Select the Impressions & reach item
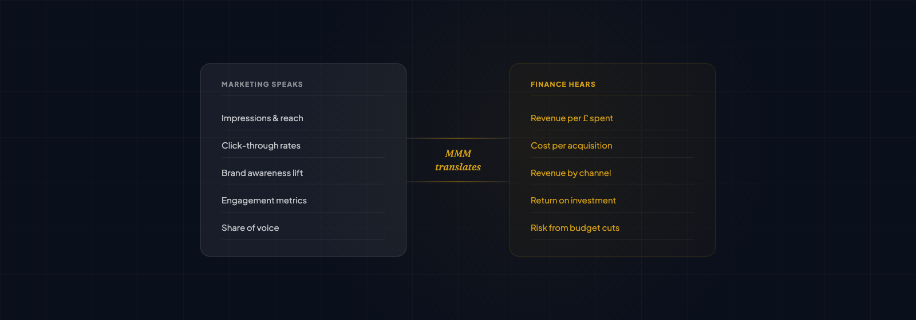This screenshot has height=320, width=916. (262, 118)
